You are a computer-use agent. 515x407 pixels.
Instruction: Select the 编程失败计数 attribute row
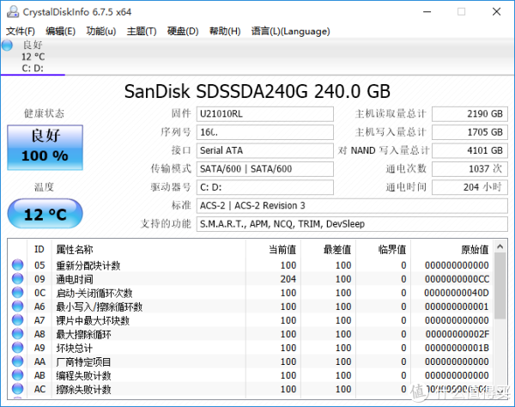(x=251, y=375)
